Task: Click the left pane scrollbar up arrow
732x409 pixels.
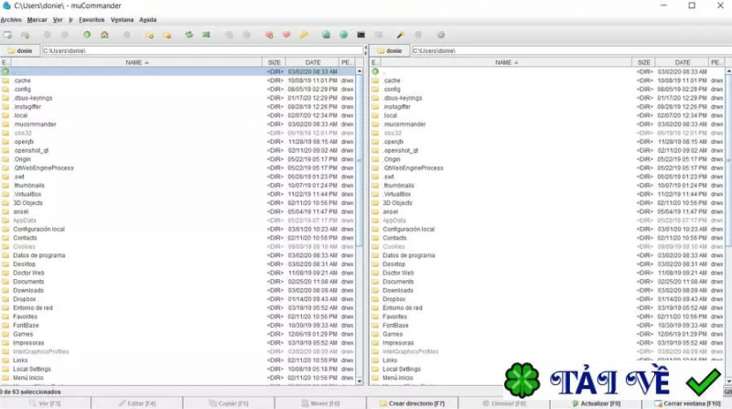Action: pyautogui.click(x=360, y=71)
